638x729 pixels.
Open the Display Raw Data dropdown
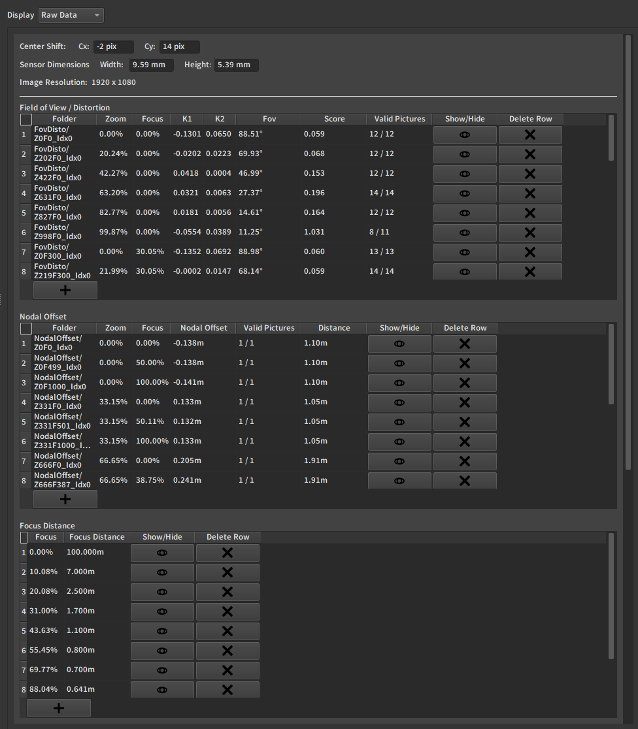(71, 15)
